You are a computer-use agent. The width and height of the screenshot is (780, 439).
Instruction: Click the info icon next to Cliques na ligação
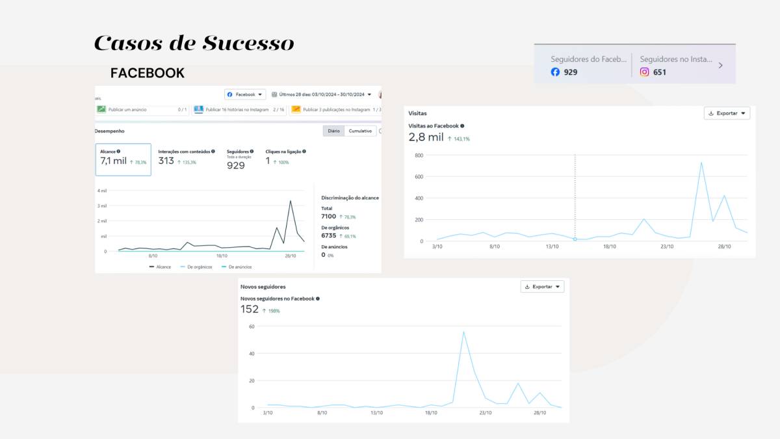[x=304, y=151]
